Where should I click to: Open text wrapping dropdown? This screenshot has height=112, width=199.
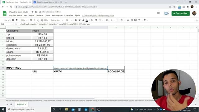[x=118, y=20]
